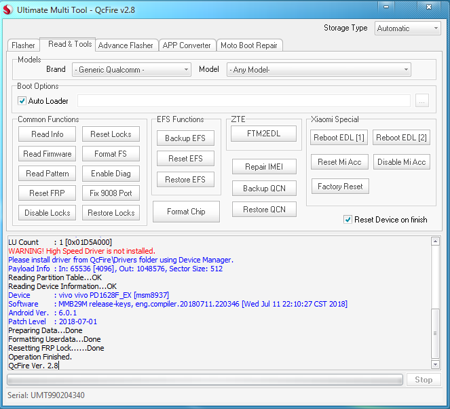The image size is (450, 409).
Task: Click the Reset Mi Acc button
Action: click(x=339, y=162)
